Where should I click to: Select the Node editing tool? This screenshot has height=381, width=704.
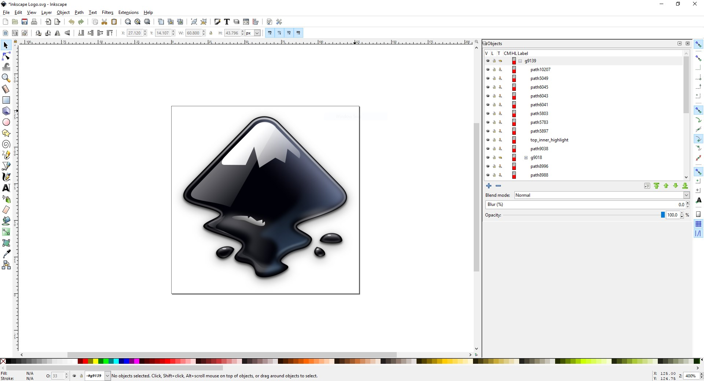[x=6, y=56]
